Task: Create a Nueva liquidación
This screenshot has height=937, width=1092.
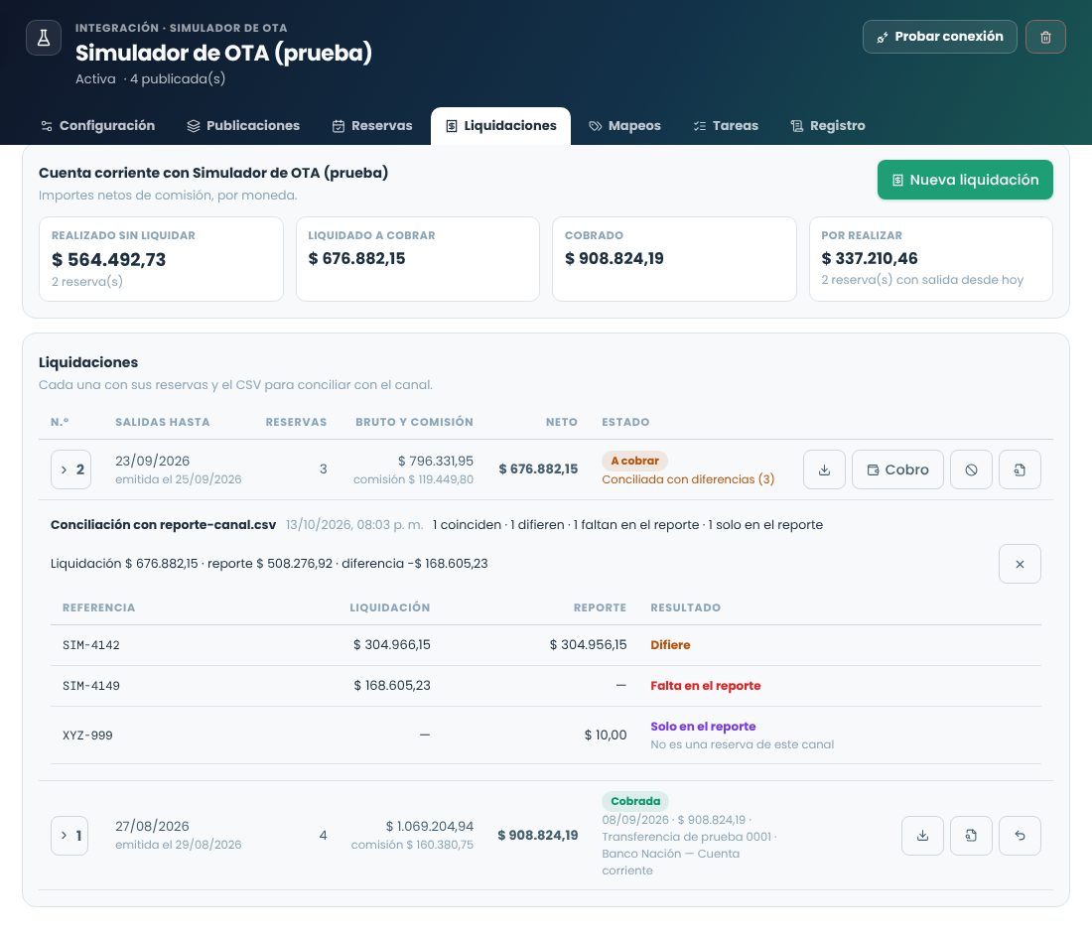Action: [x=965, y=180]
